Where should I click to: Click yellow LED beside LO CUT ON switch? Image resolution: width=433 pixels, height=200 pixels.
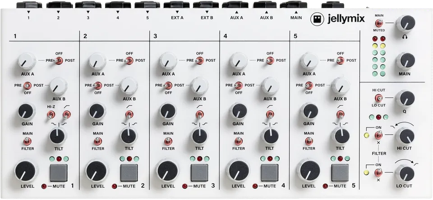[367, 173]
